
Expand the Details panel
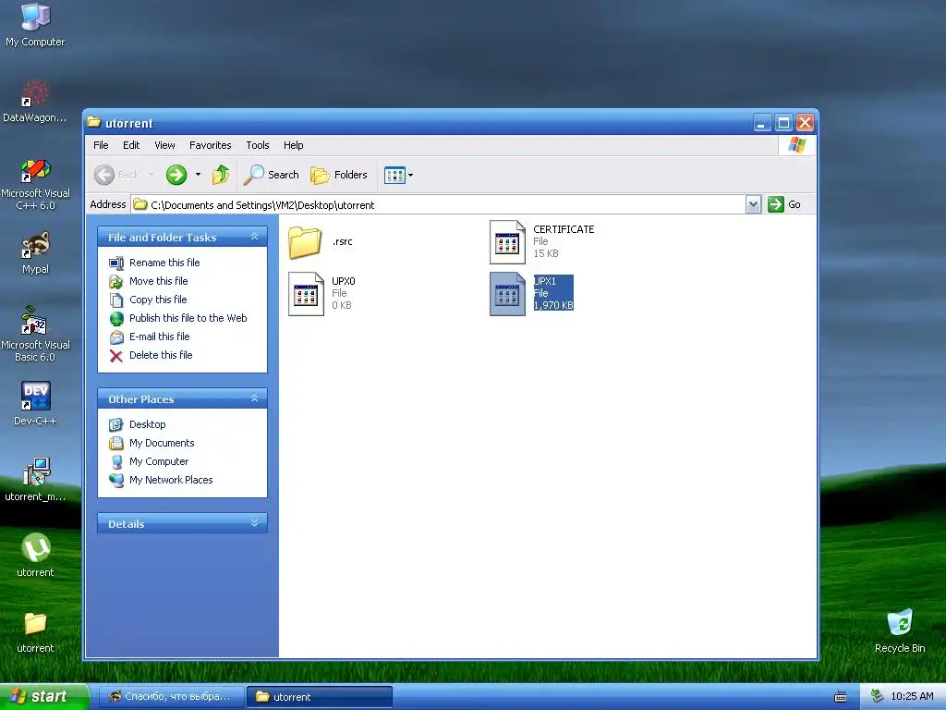click(x=255, y=523)
